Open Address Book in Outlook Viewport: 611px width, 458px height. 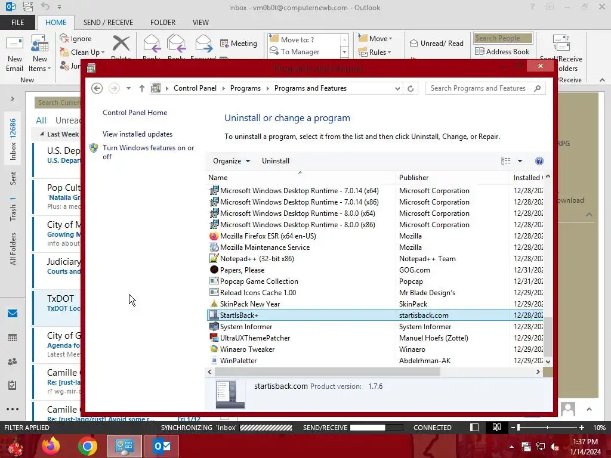[502, 51]
